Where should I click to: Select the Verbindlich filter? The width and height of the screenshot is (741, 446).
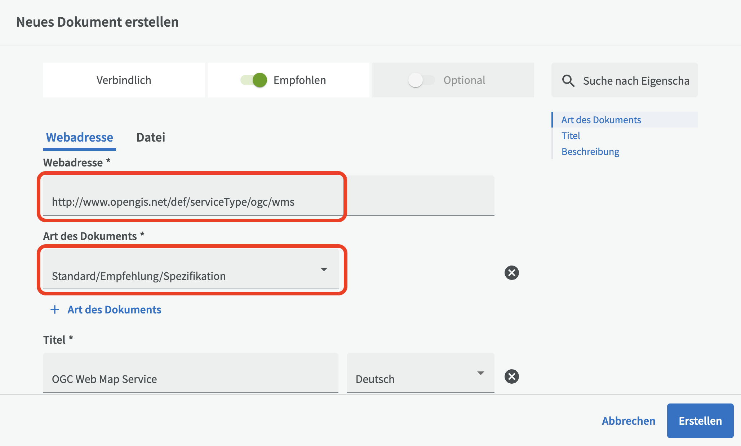pyautogui.click(x=124, y=80)
